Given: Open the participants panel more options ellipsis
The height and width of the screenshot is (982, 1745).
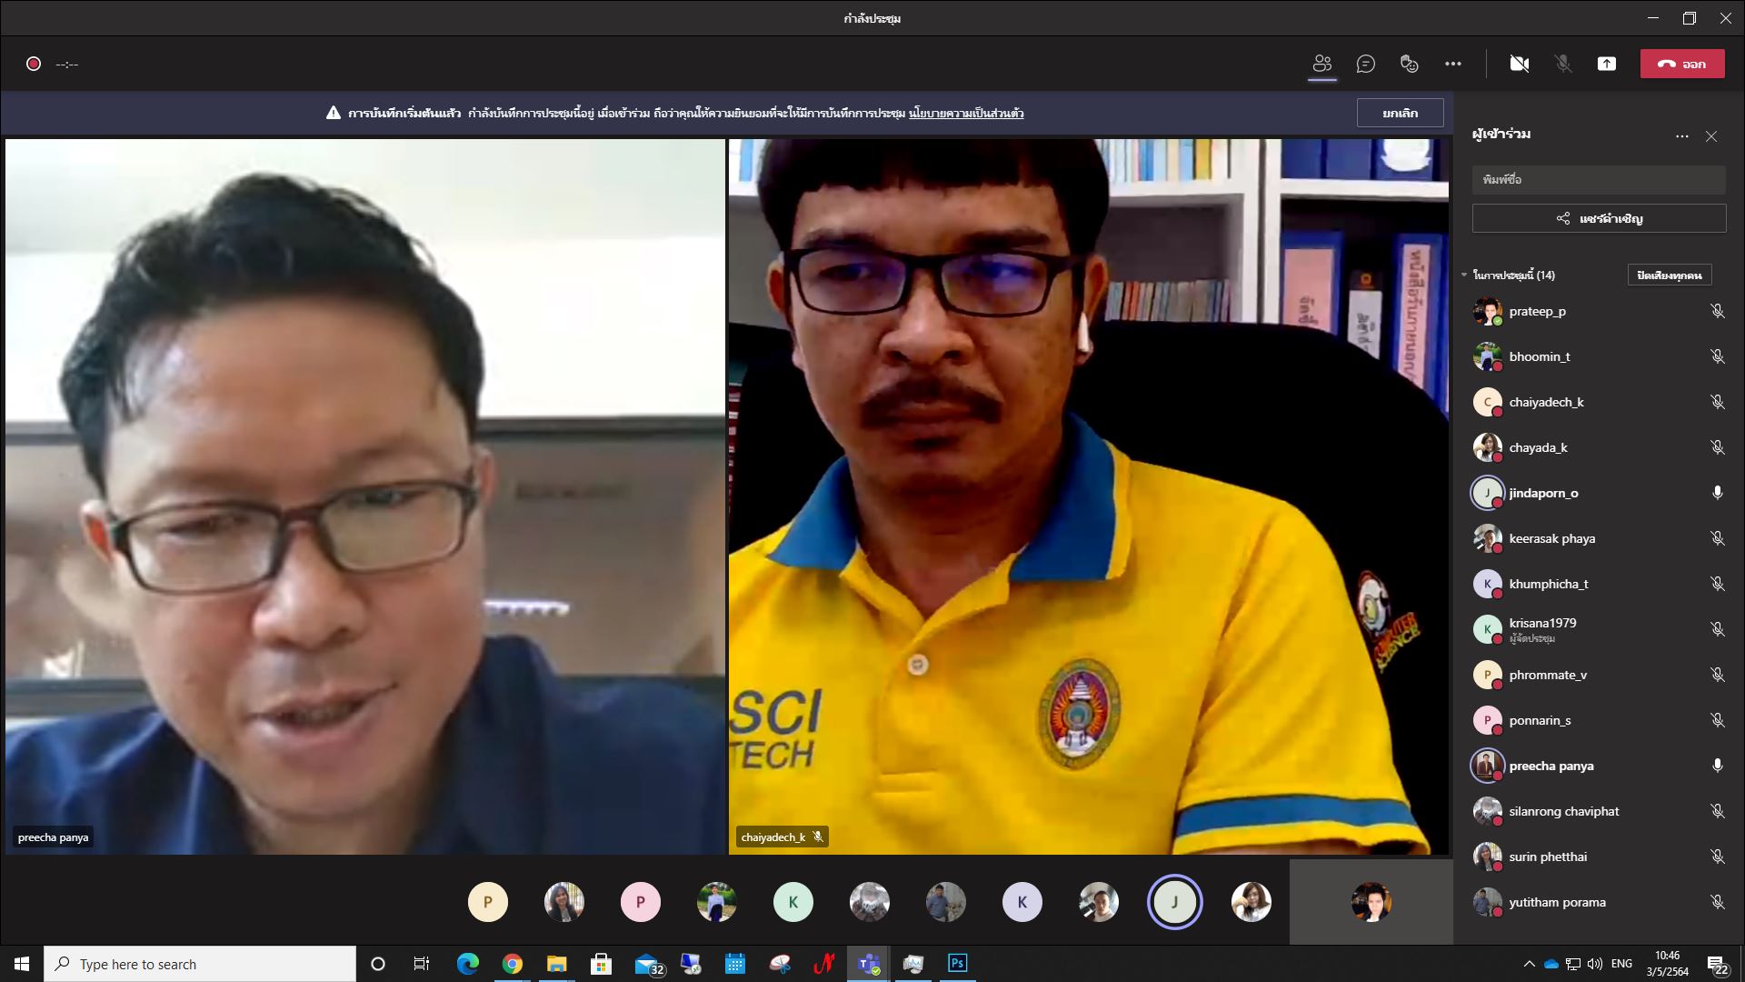Looking at the screenshot, I should click(1681, 136).
